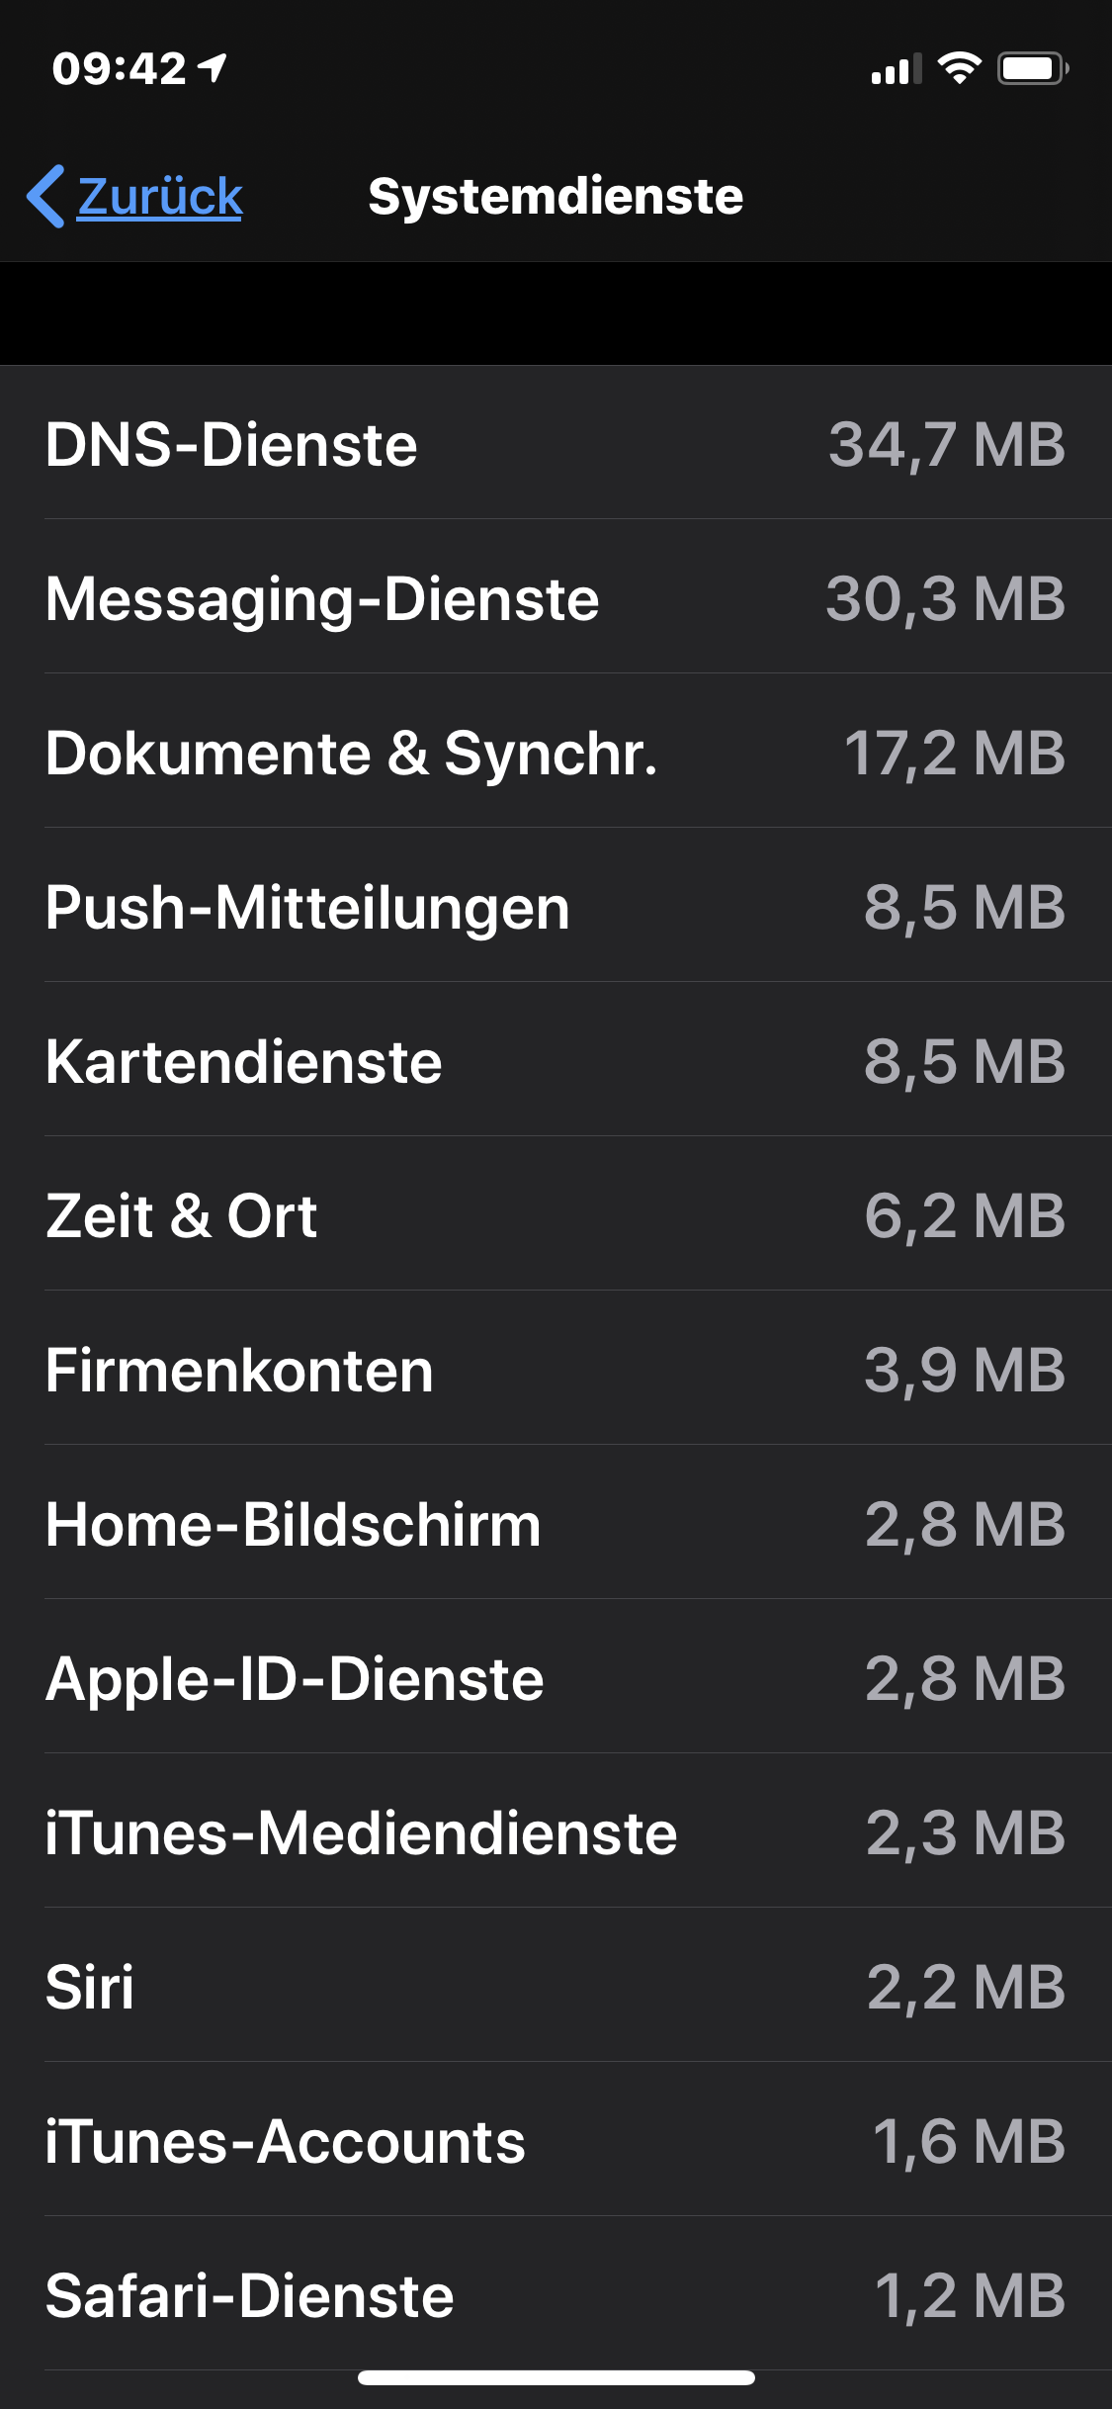The image size is (1112, 2409).
Task: Tap the back chevron arrow icon
Action: tap(45, 196)
